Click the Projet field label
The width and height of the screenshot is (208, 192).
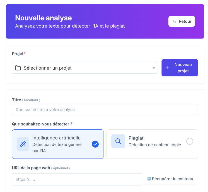[x=18, y=54]
